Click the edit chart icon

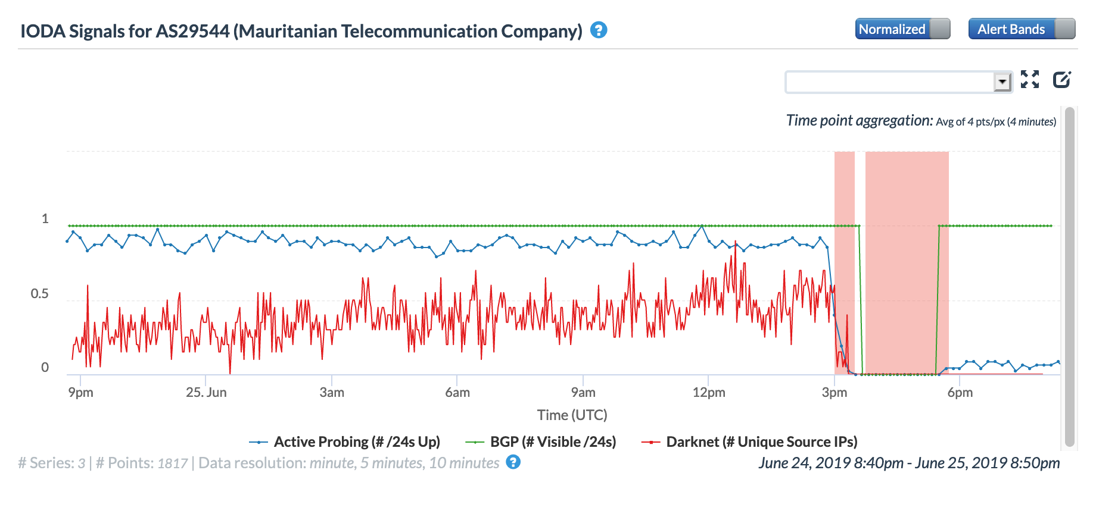(1062, 79)
